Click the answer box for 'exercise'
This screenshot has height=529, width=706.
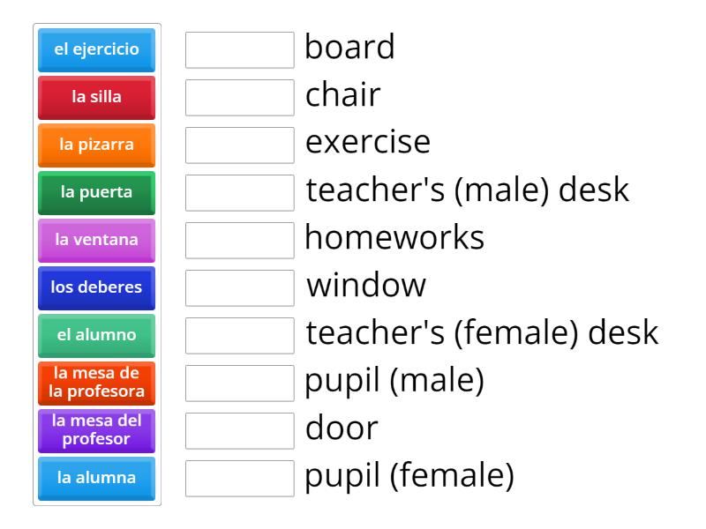240,145
